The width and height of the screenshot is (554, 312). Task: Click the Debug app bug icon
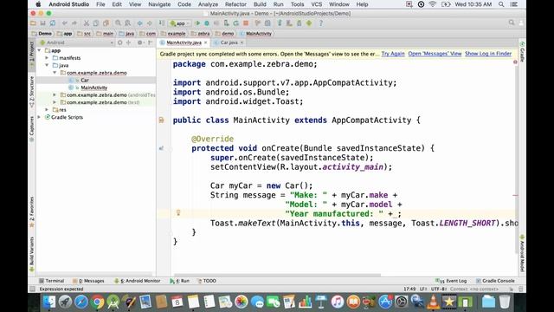pyautogui.click(x=207, y=23)
